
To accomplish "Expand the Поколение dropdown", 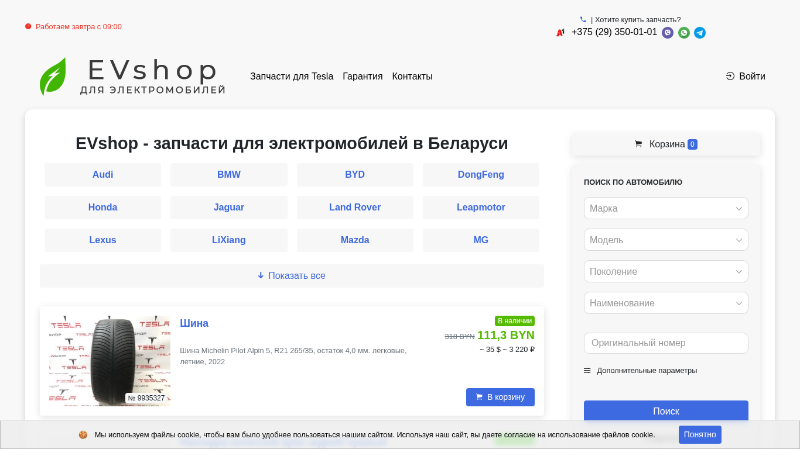I will [x=666, y=271].
